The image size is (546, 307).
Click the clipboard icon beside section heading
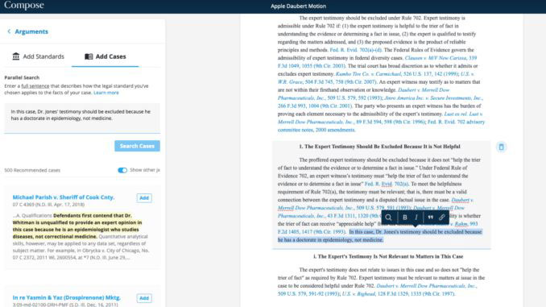(501, 147)
